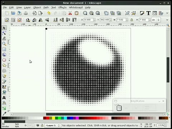This screenshot has height=129, width=172.
Task: Open the XML editor icon
Action: click(155, 13)
